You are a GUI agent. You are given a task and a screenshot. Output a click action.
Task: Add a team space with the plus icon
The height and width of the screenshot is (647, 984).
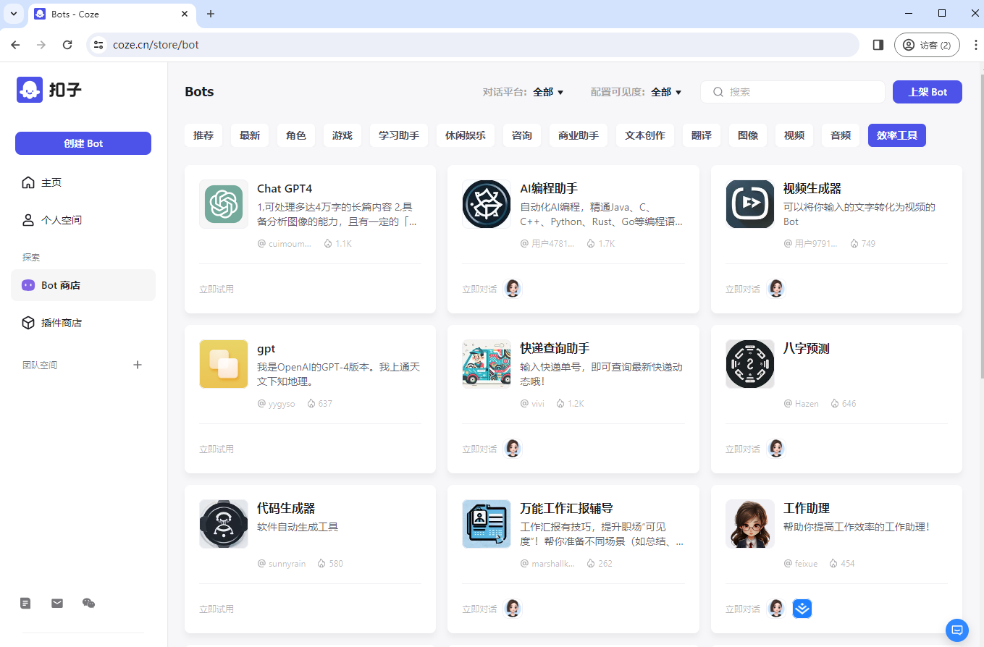point(138,365)
